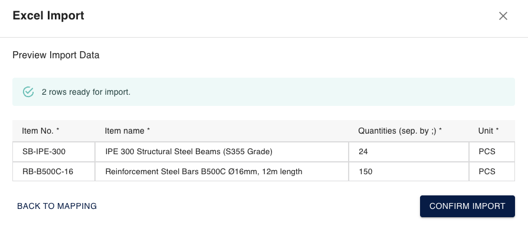Image resolution: width=528 pixels, height=226 pixels.
Task: Select quantity cell showing 150
Action: point(409,172)
